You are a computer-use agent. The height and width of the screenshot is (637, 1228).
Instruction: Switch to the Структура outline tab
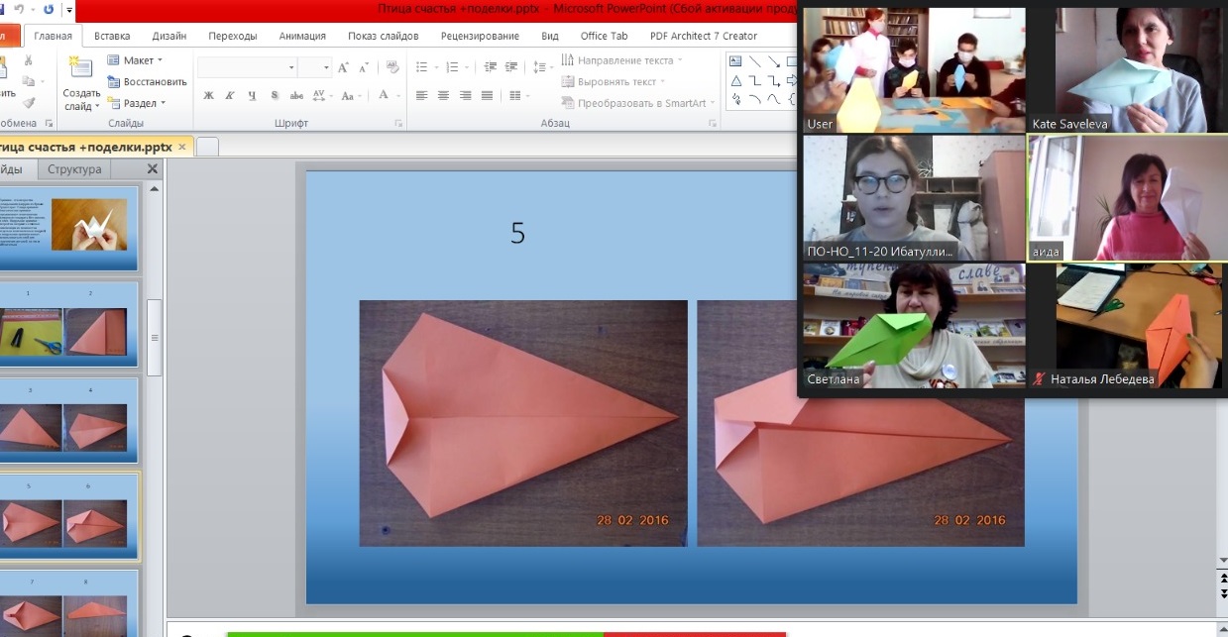tap(74, 169)
